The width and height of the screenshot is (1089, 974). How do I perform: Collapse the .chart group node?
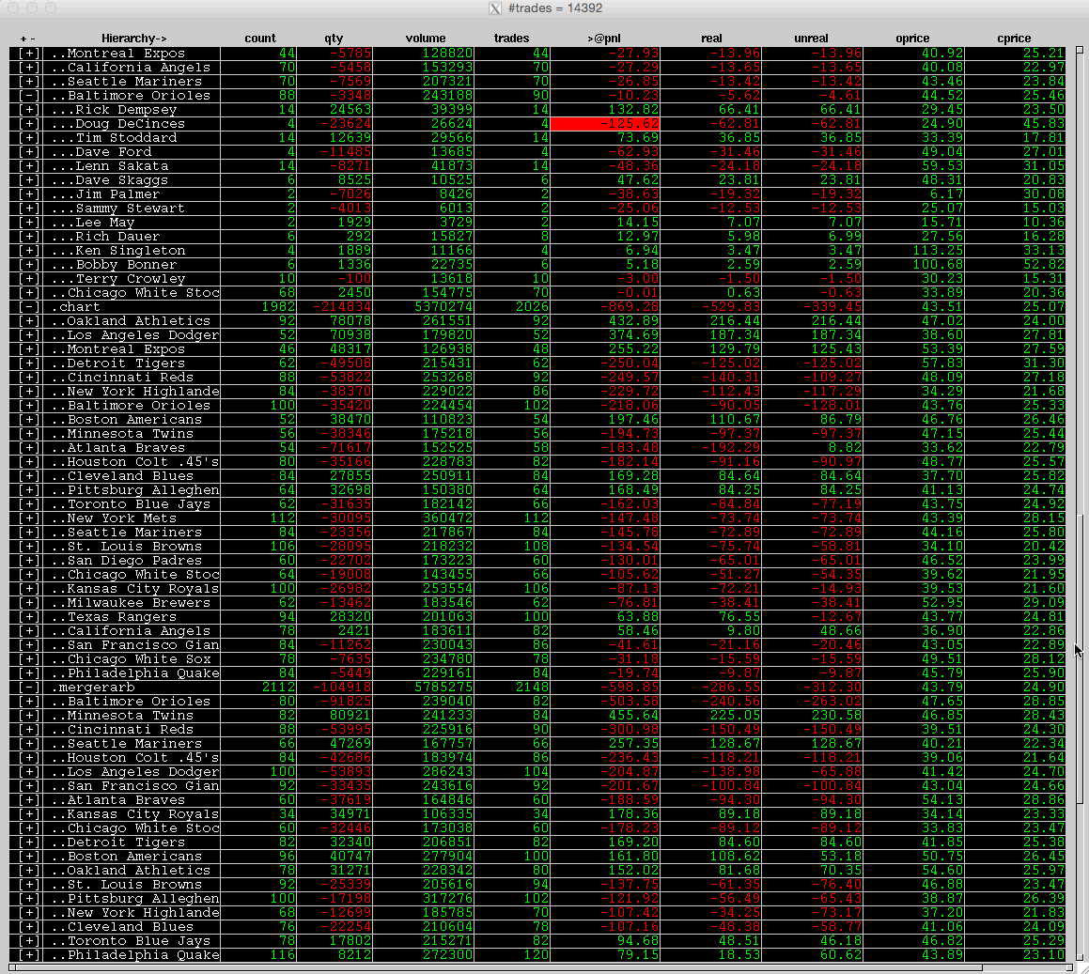(28, 307)
